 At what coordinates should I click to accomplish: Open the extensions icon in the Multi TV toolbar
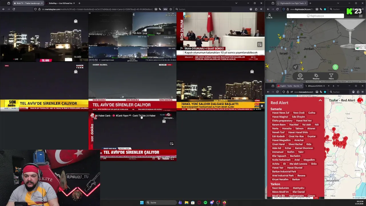pyautogui.click(x=256, y=9)
